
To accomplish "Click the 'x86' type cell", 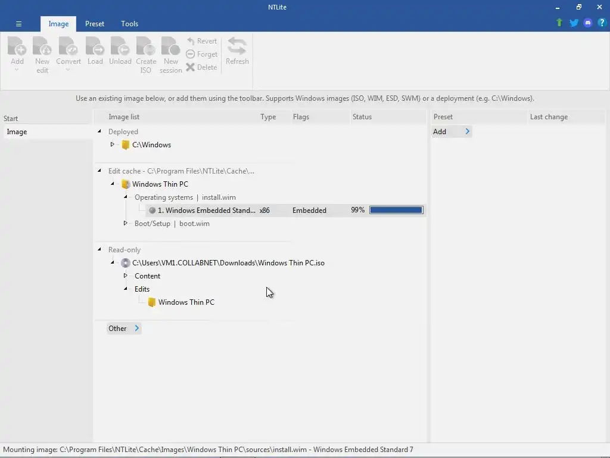I will 264,211.
